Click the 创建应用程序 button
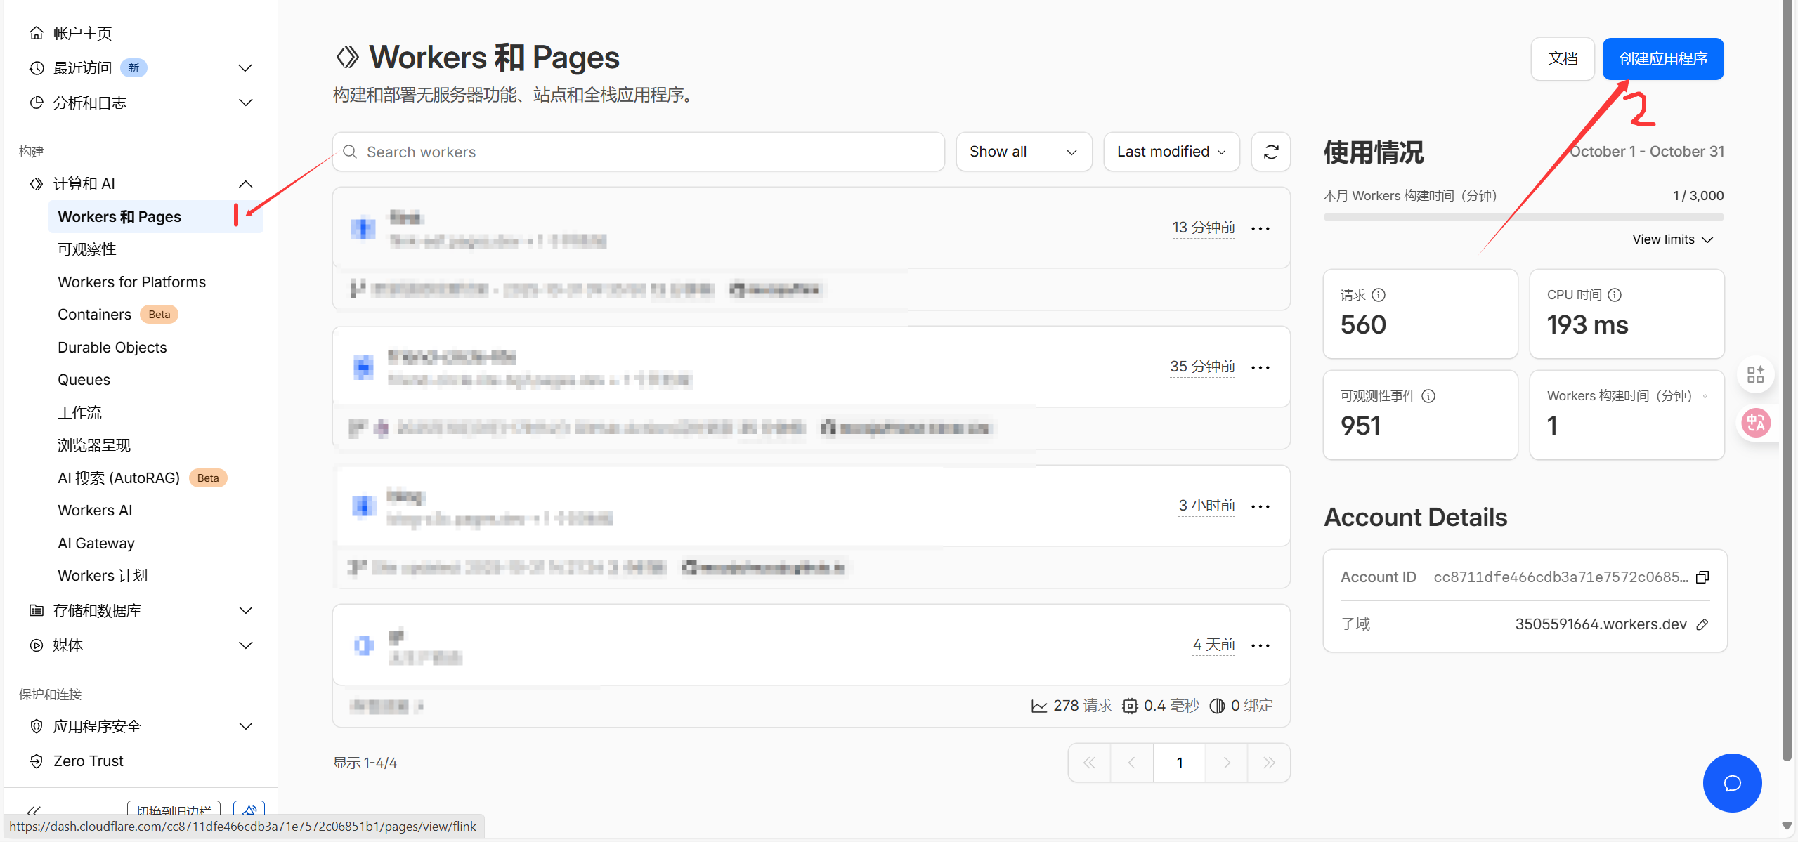This screenshot has height=842, width=1798. [x=1662, y=59]
